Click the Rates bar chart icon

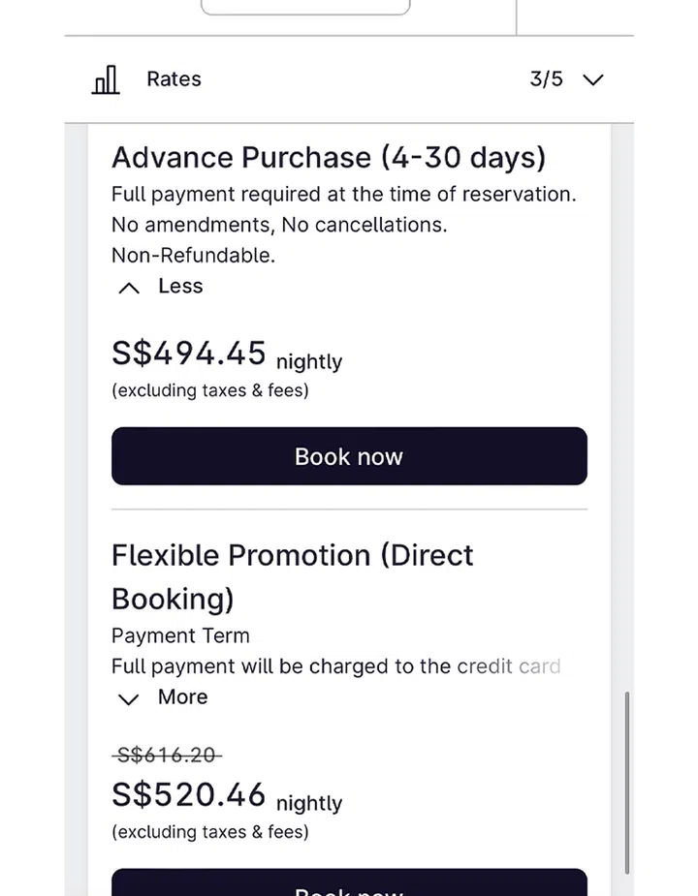coord(106,79)
